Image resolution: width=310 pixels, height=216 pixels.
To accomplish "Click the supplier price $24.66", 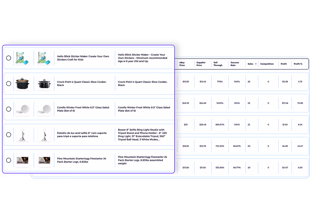I will coord(203,103).
